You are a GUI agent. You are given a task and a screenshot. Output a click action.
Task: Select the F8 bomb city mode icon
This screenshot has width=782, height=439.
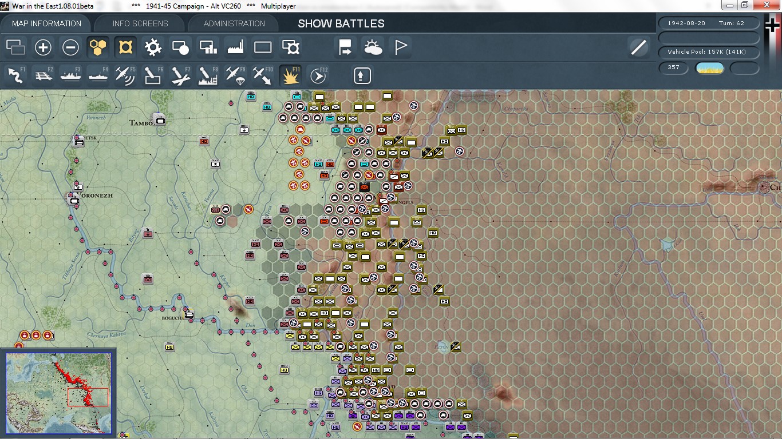[x=208, y=75]
